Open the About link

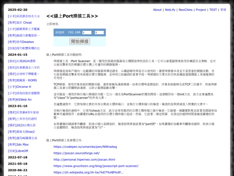[x=157, y=10]
